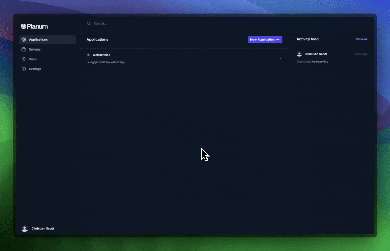
Task: Click the Planum logo icon
Action: [x=23, y=26]
